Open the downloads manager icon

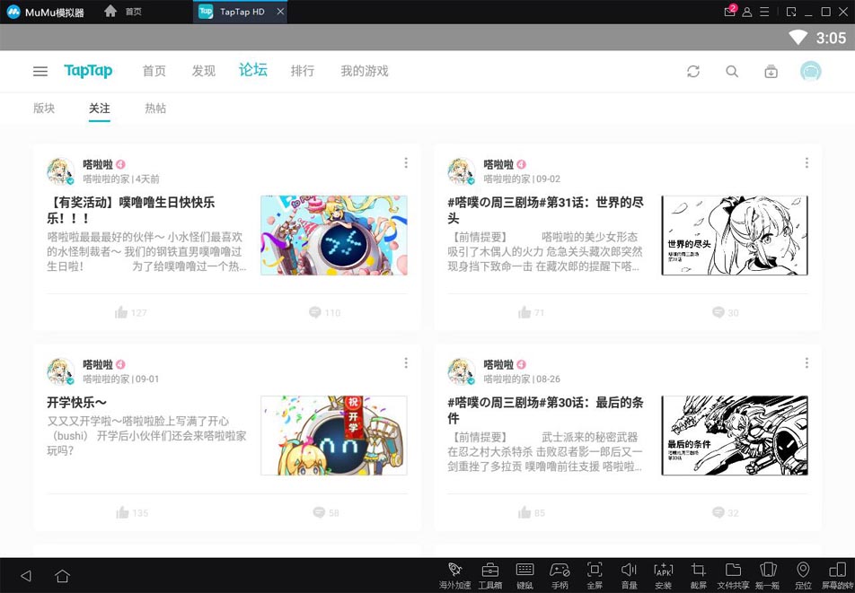771,72
